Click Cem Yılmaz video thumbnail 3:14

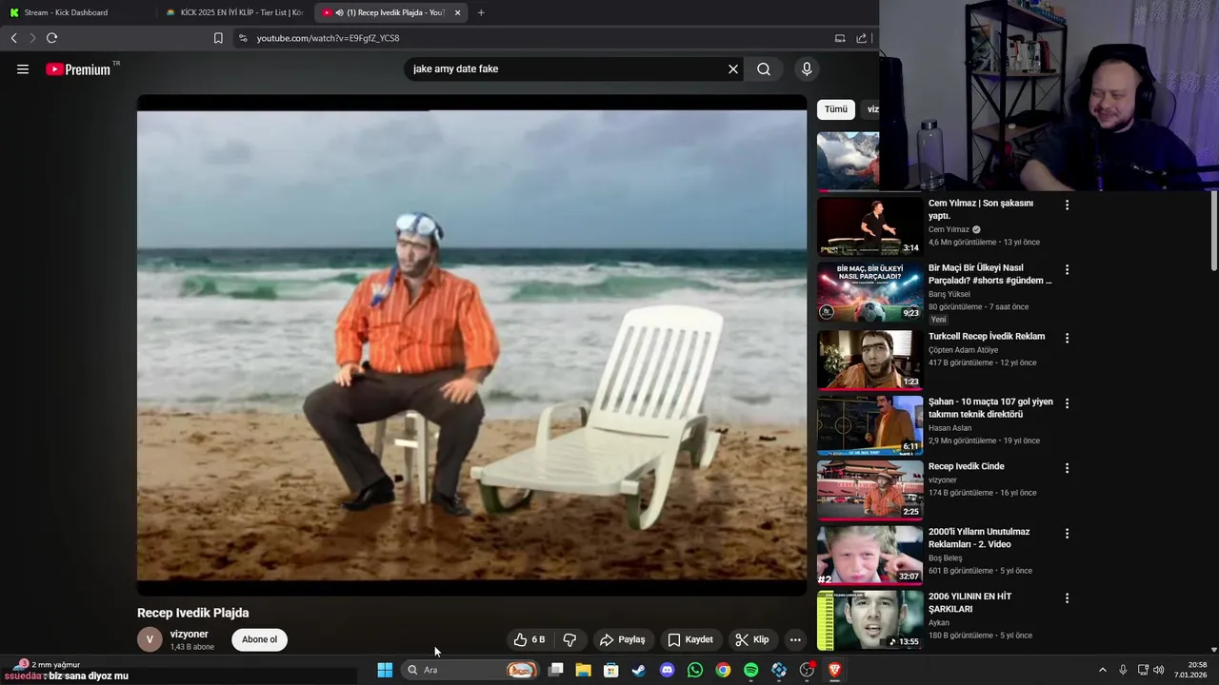[x=869, y=226]
